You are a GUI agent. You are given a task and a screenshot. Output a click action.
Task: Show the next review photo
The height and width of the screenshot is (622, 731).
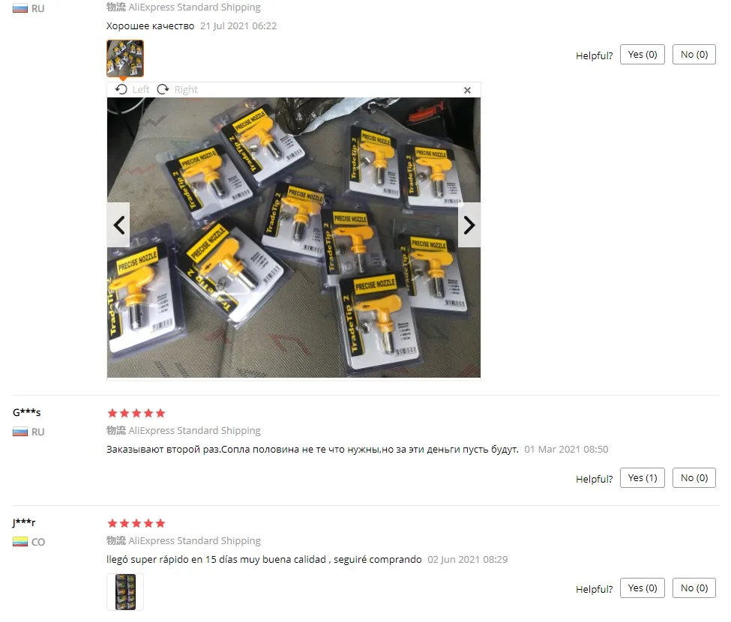pyautogui.click(x=469, y=225)
